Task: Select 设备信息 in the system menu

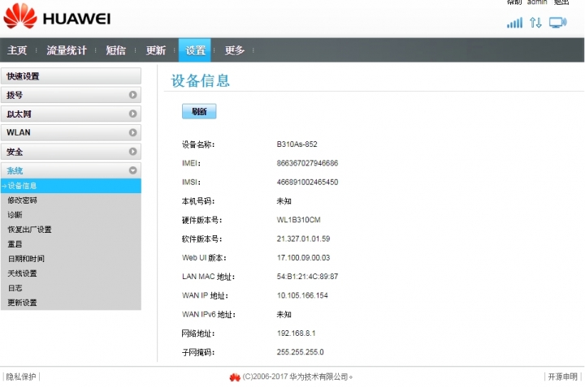Action: (x=71, y=186)
